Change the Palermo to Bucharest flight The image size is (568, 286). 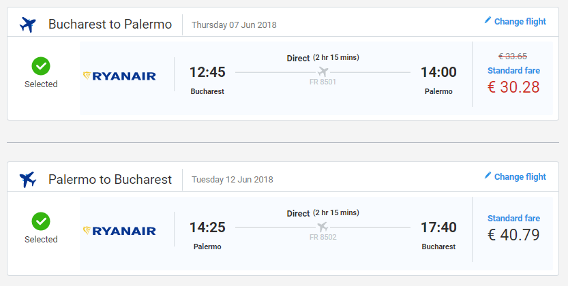[x=520, y=176]
